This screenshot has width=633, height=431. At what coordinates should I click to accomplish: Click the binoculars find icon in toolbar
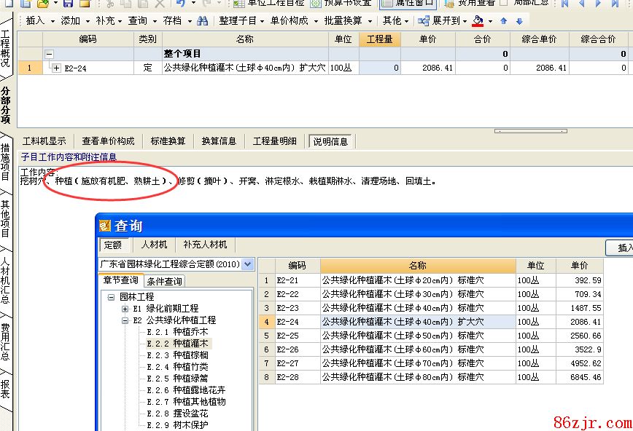203,21
